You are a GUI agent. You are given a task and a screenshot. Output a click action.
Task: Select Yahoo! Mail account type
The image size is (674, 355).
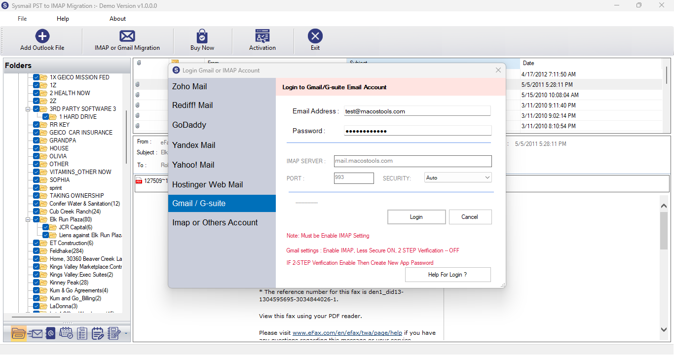(x=222, y=165)
